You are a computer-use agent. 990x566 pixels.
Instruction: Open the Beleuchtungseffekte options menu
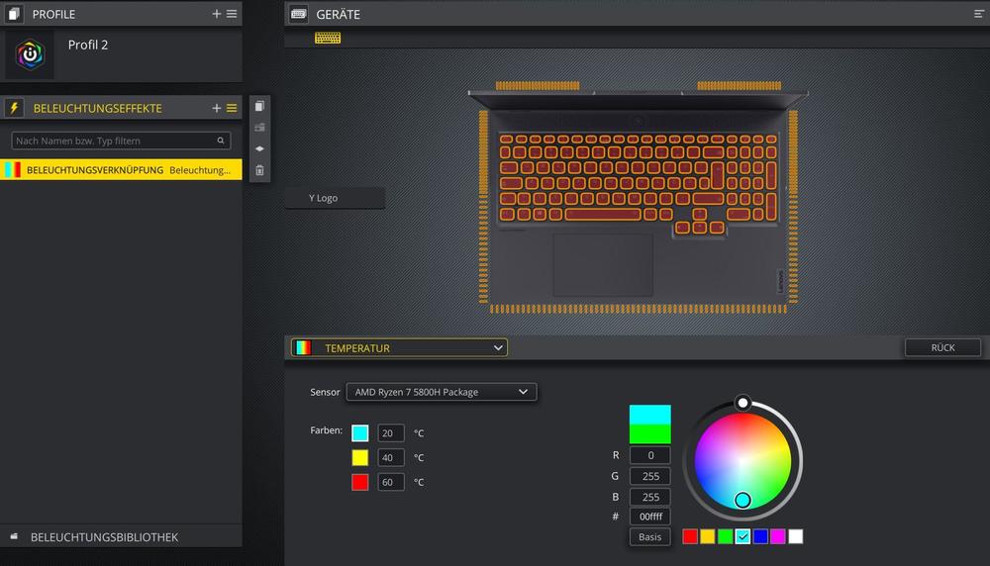click(x=232, y=108)
